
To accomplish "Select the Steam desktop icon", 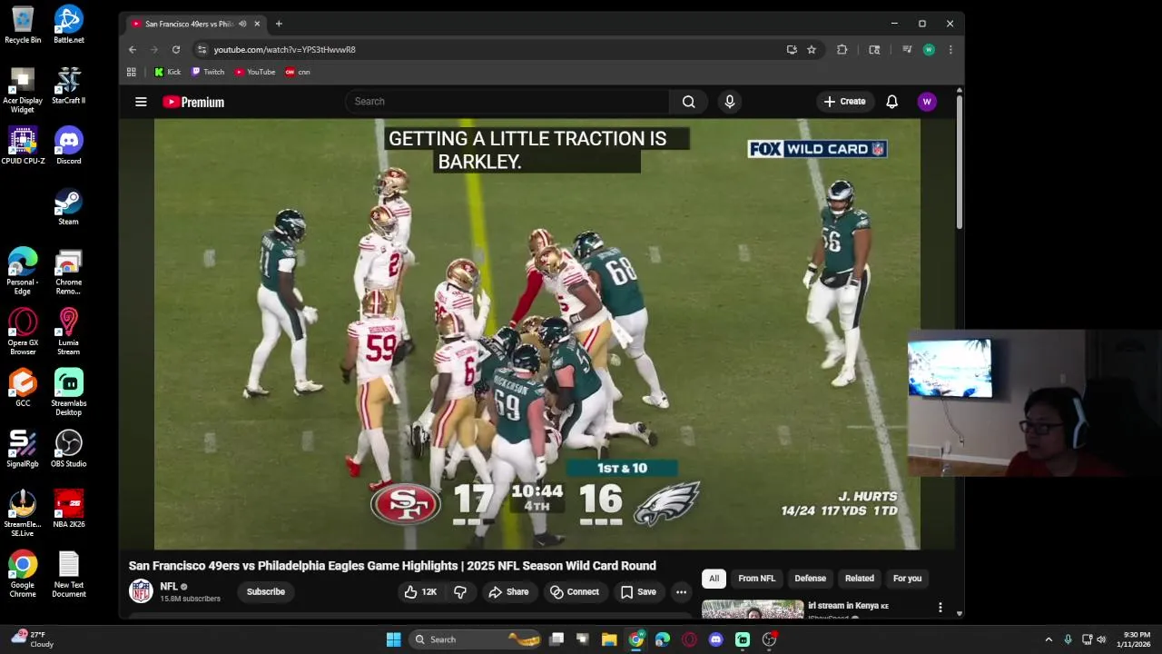I will (x=68, y=206).
